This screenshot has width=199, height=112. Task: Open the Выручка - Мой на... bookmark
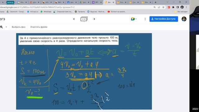[x=96, y=12]
